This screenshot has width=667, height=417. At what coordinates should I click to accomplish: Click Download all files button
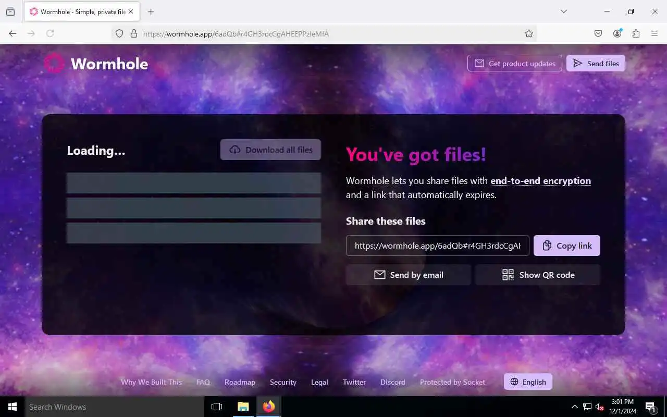[270, 150]
